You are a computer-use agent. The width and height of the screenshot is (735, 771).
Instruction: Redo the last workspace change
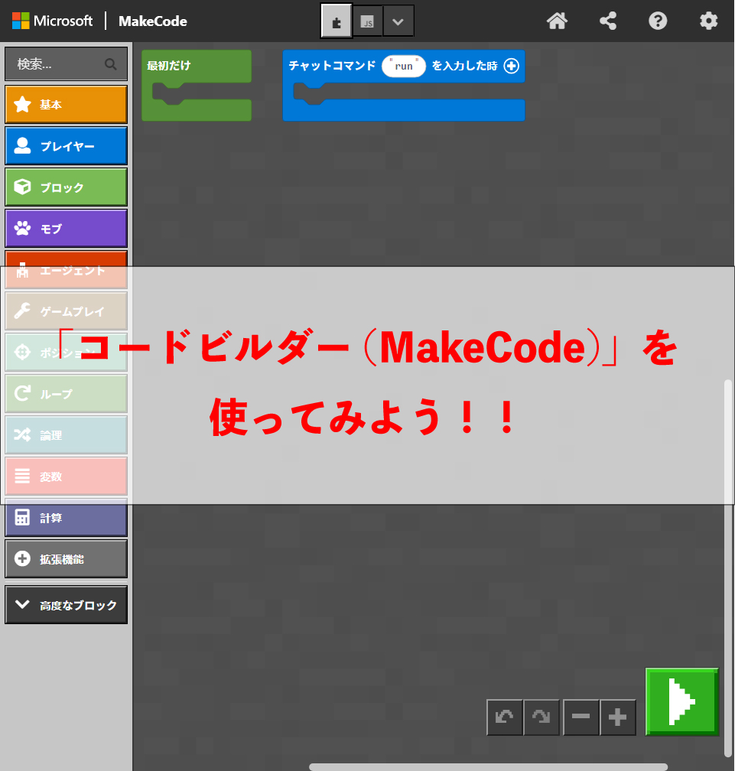pyautogui.click(x=541, y=717)
